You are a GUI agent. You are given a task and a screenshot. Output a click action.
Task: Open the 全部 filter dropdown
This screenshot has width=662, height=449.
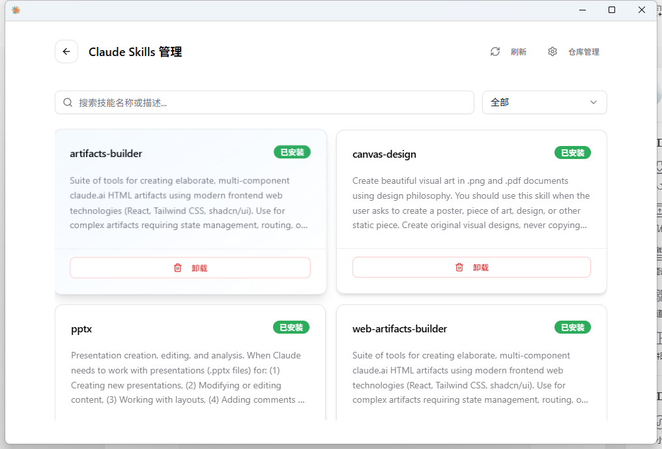[x=544, y=102]
